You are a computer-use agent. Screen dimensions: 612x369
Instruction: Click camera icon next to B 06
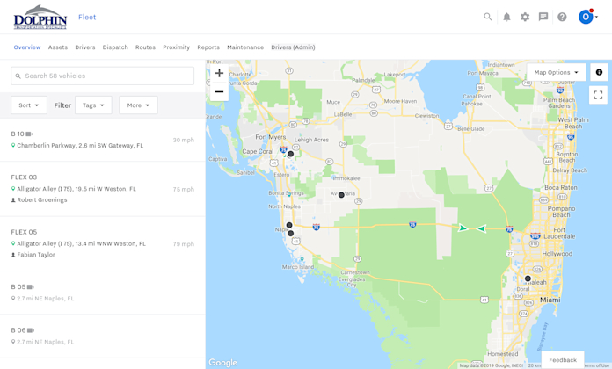(31, 330)
